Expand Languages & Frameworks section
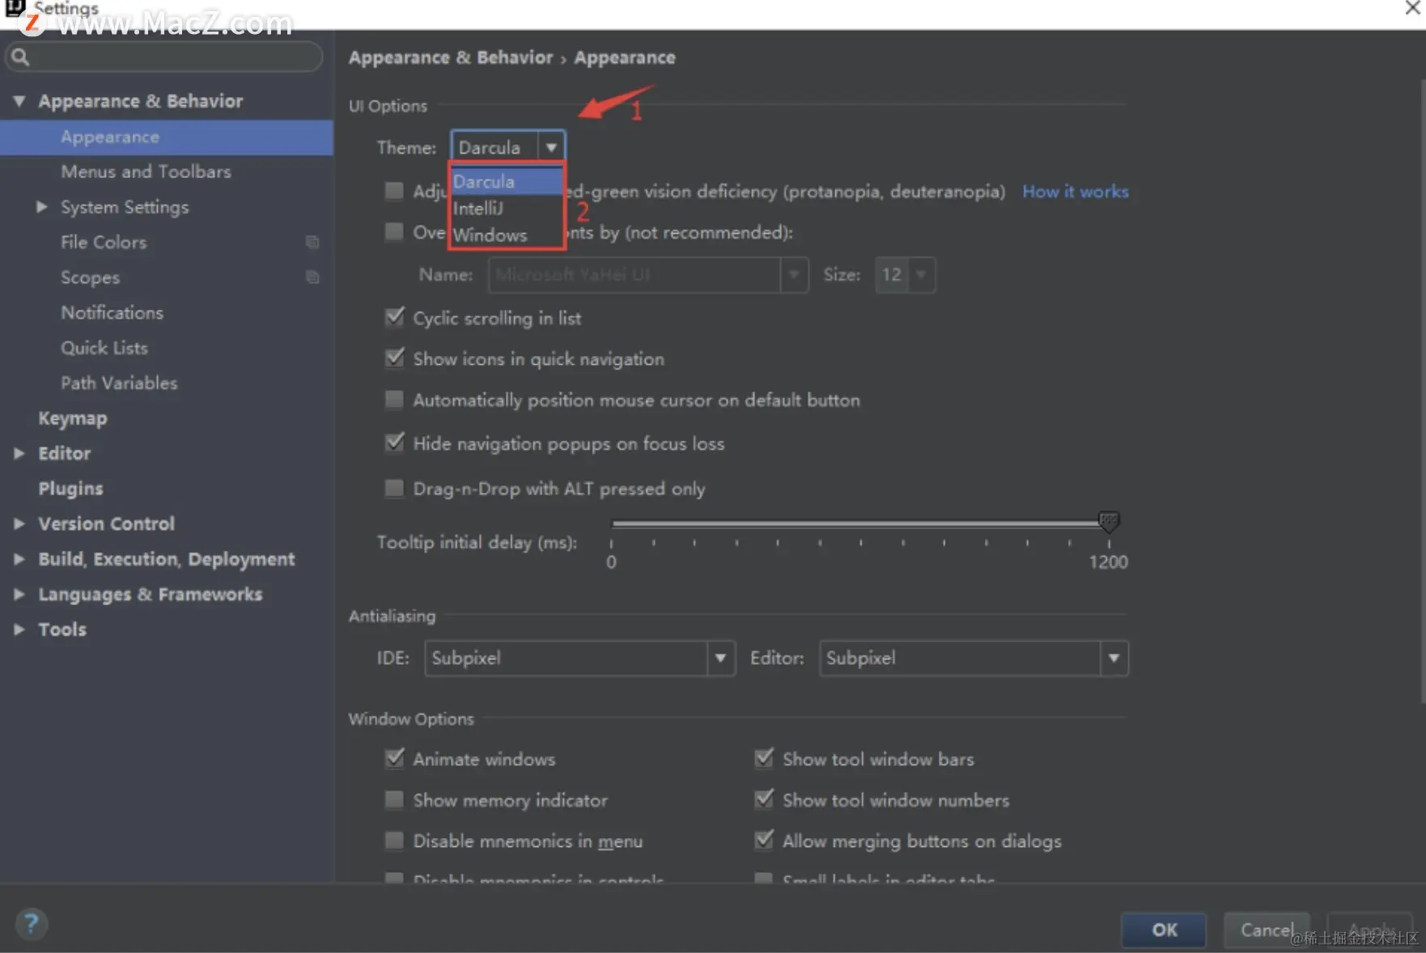Viewport: 1426px width, 953px height. tap(19, 594)
